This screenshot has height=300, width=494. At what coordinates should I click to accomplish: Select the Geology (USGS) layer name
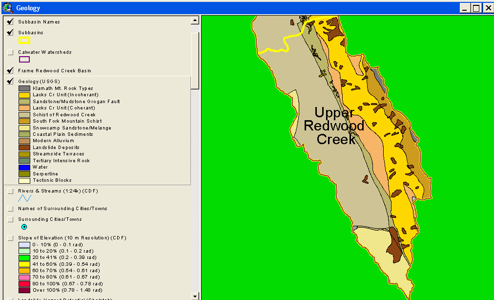tap(39, 82)
